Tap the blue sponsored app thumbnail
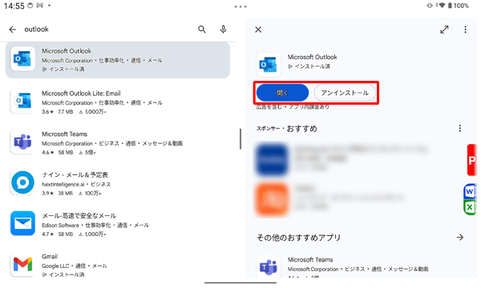Screen dimensions: 481x288 click(272, 159)
